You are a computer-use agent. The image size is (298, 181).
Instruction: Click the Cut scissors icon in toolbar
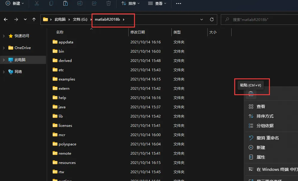(37, 3)
